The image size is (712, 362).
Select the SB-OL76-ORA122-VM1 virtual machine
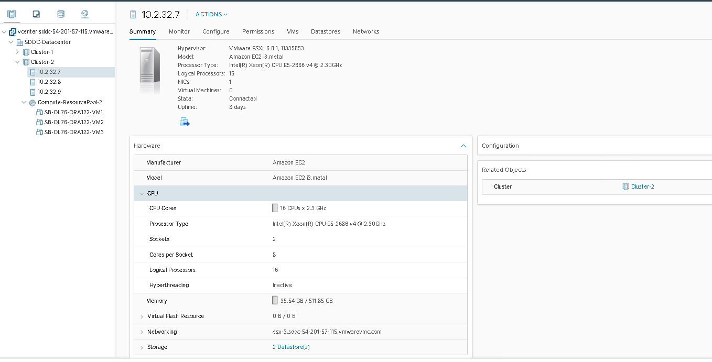73,112
